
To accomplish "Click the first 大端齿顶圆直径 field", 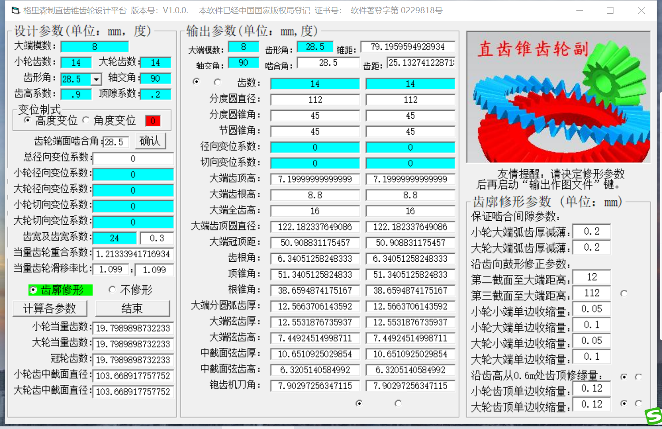I will click(315, 227).
